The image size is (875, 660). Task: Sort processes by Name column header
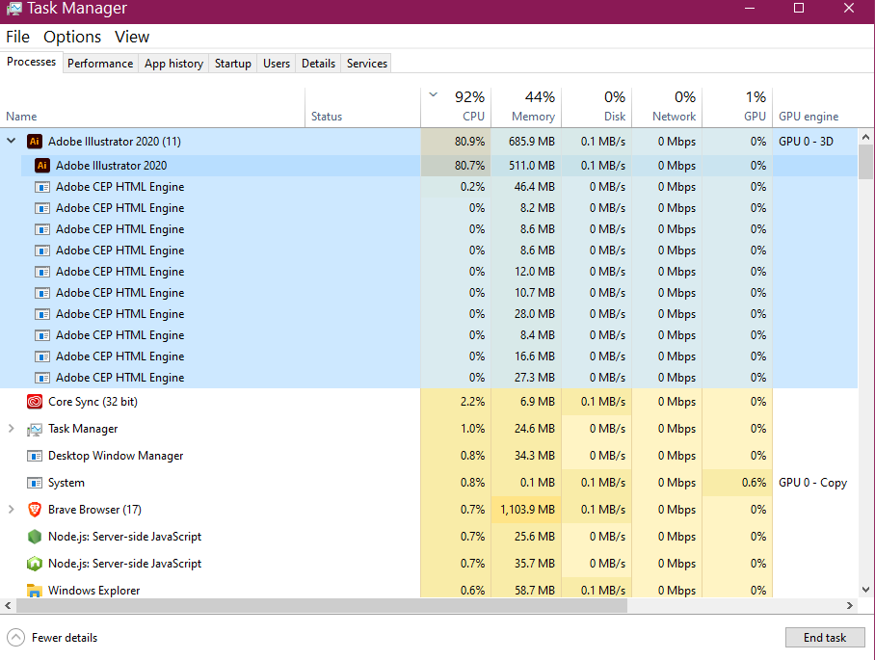pos(152,108)
